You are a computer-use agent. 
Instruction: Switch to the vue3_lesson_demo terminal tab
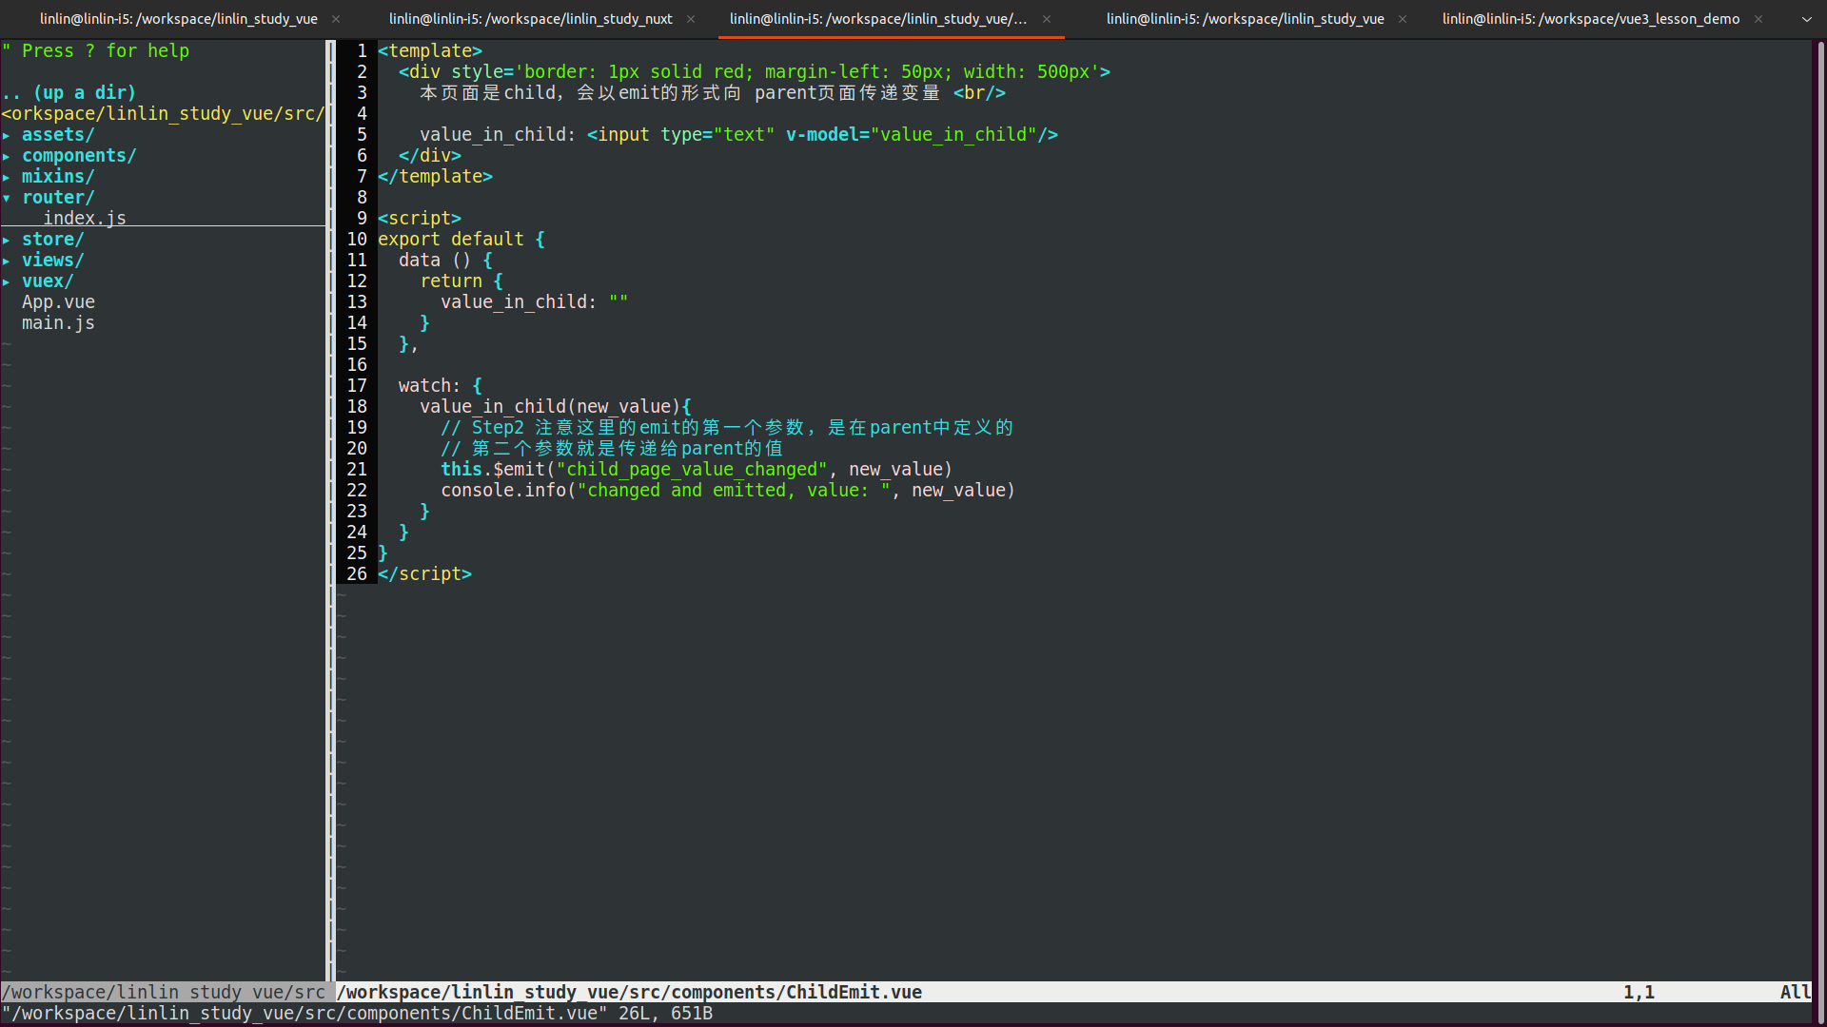(1590, 19)
